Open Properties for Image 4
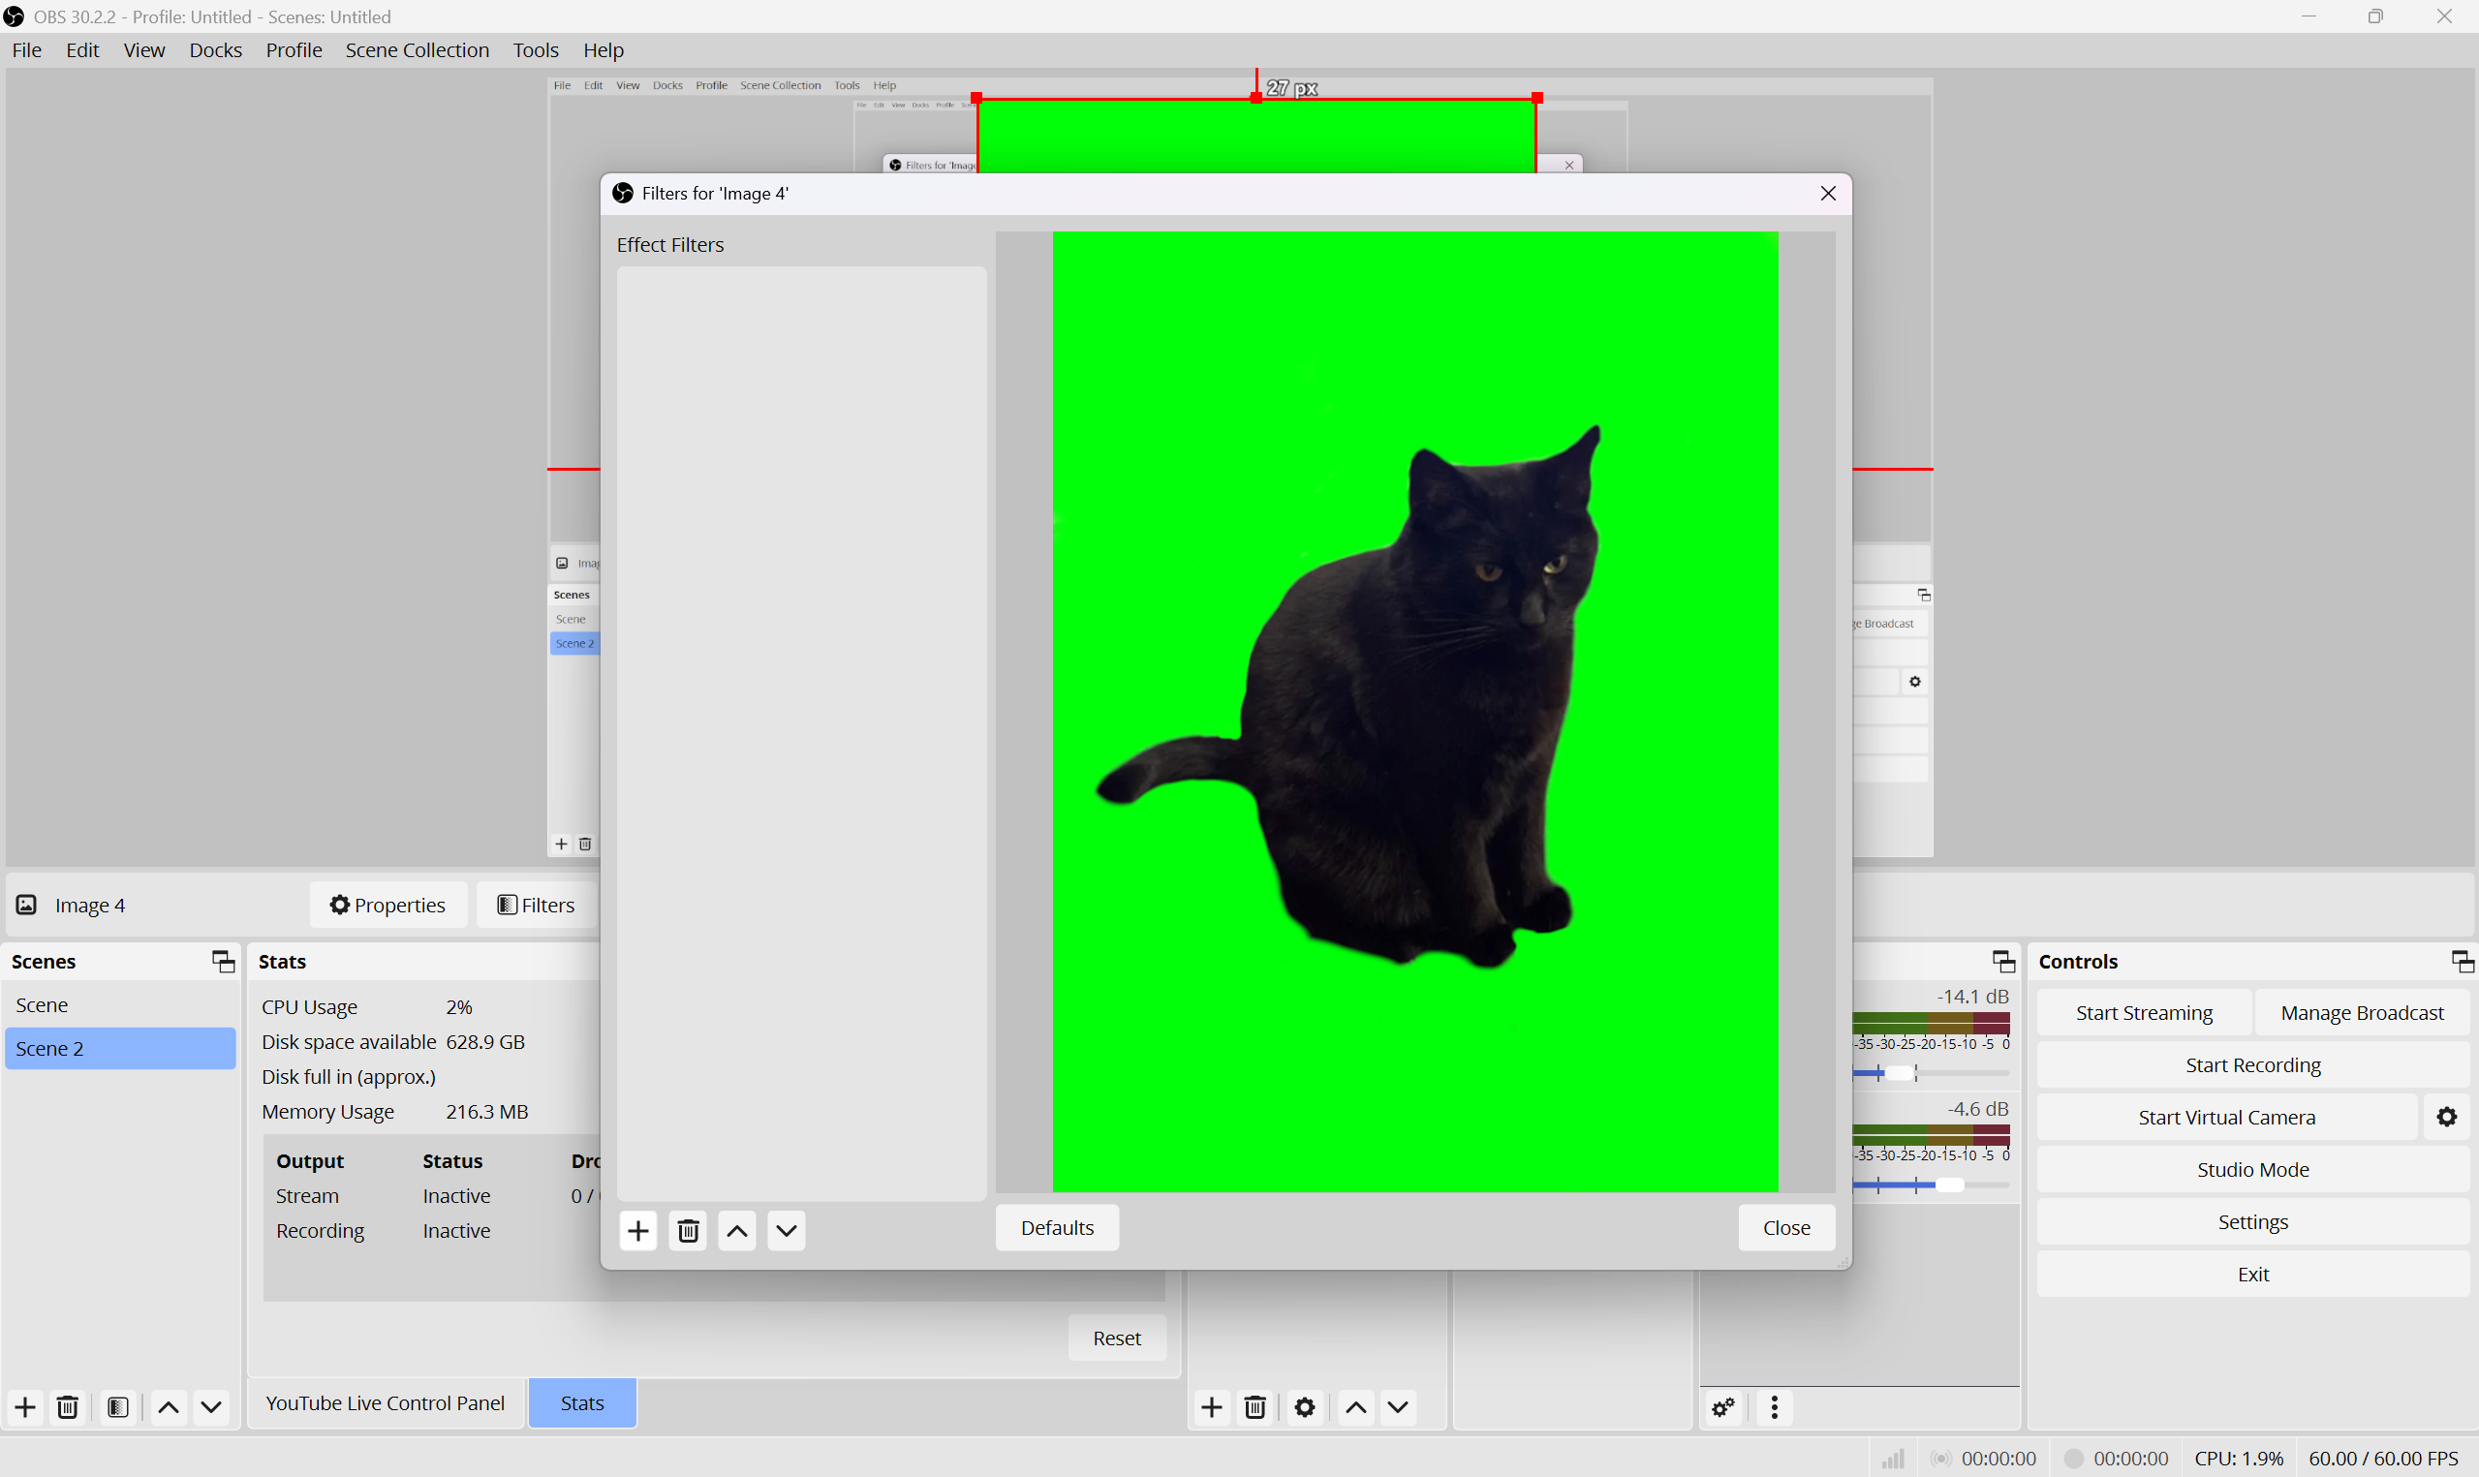The image size is (2479, 1477). pyautogui.click(x=388, y=905)
